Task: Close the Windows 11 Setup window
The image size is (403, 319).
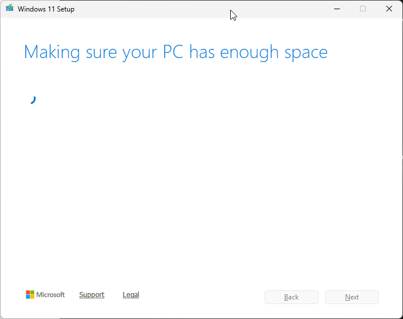Action: click(390, 9)
